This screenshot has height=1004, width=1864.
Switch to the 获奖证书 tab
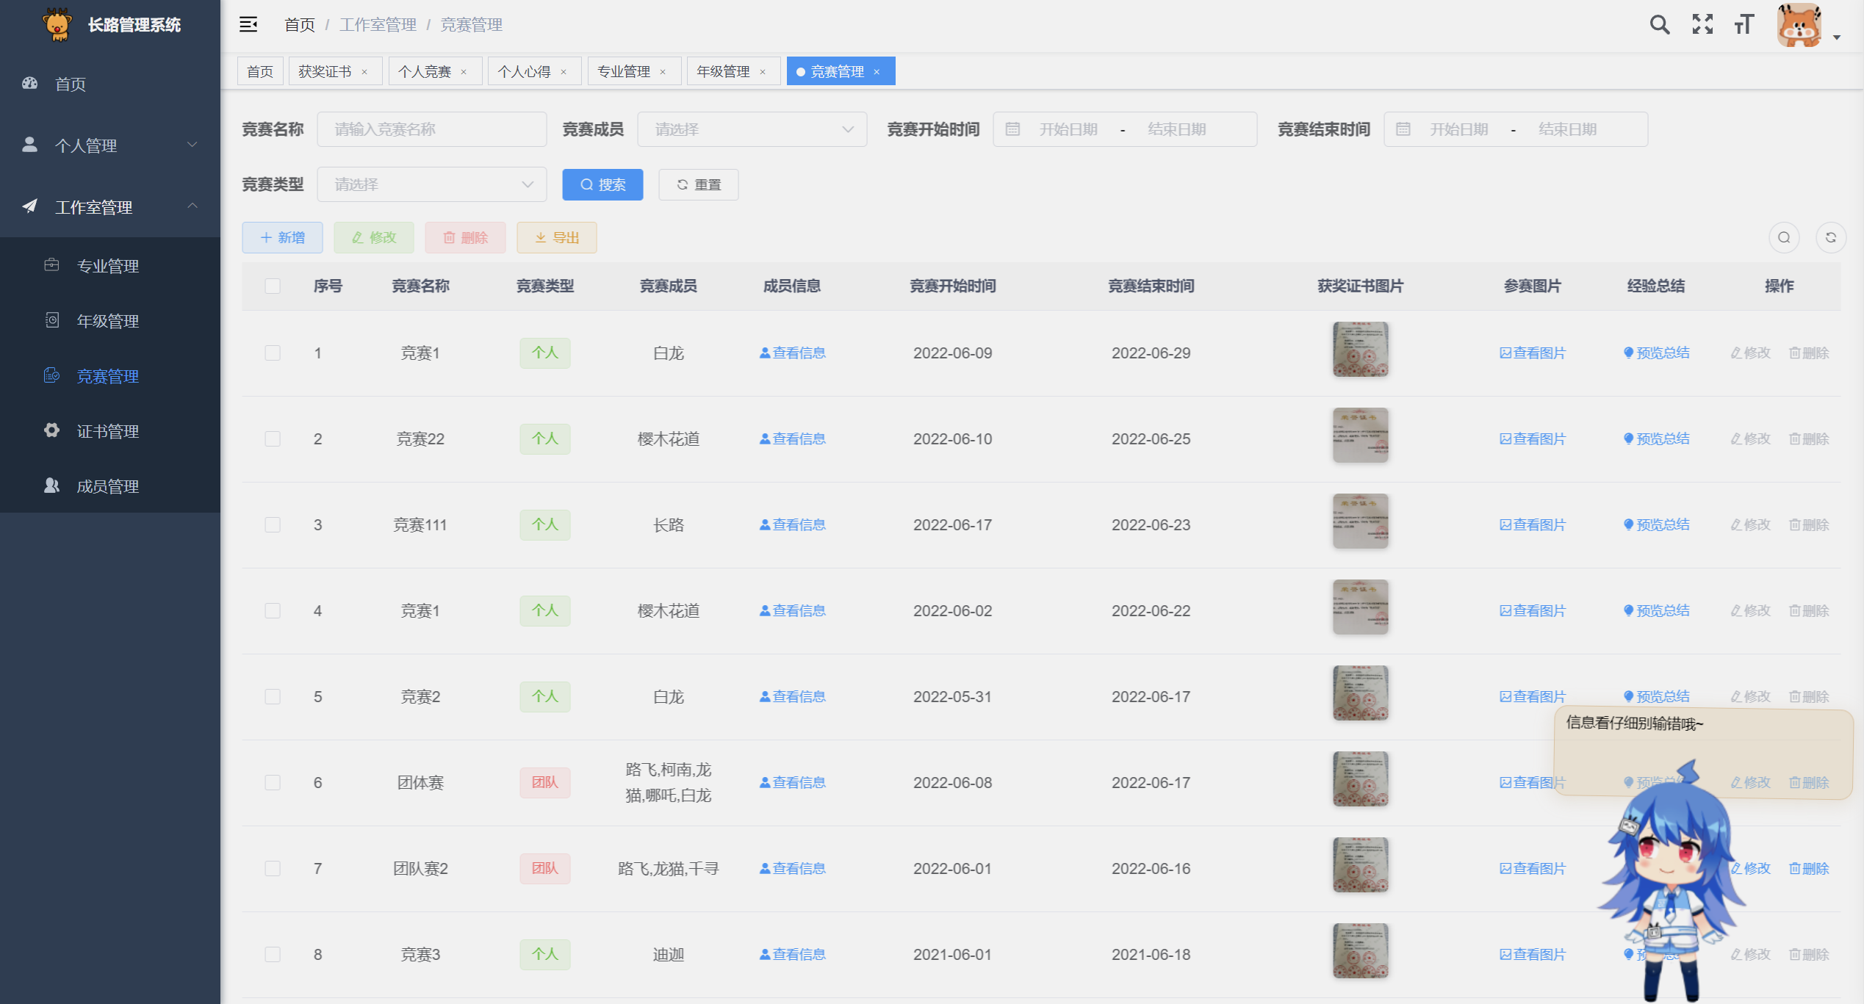point(325,72)
